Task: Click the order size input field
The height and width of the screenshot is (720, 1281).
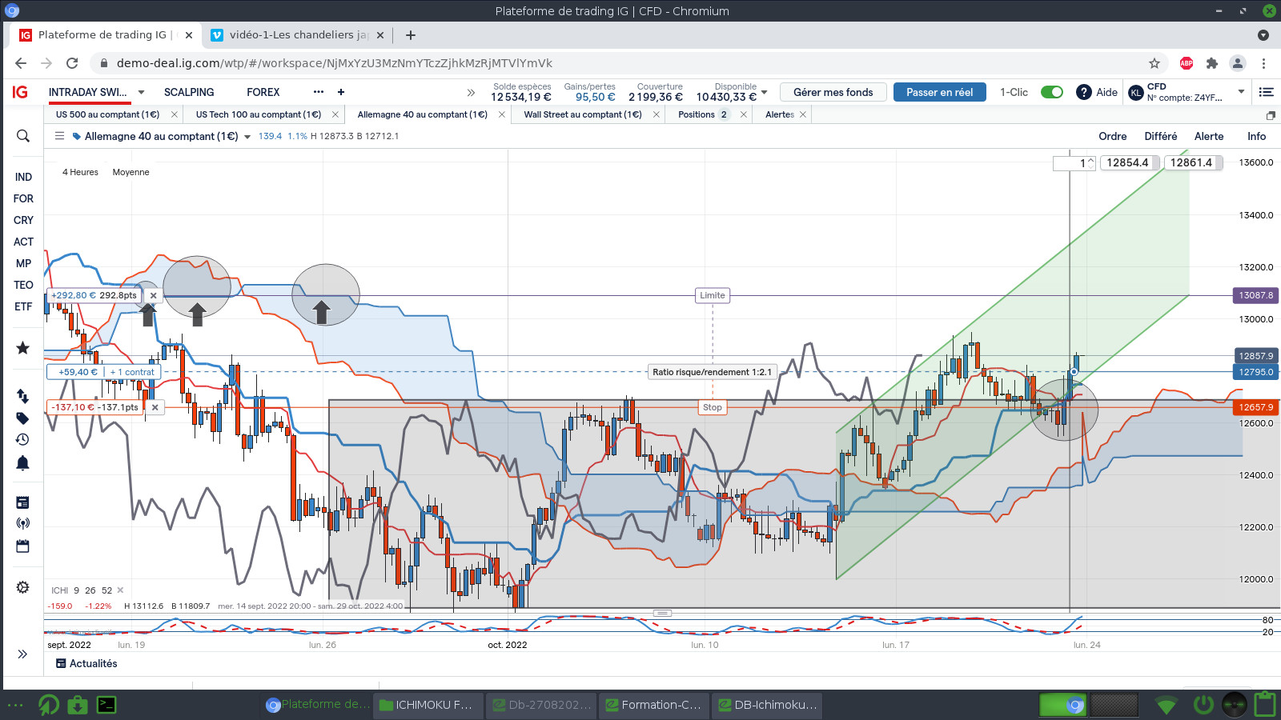Action: (1070, 163)
